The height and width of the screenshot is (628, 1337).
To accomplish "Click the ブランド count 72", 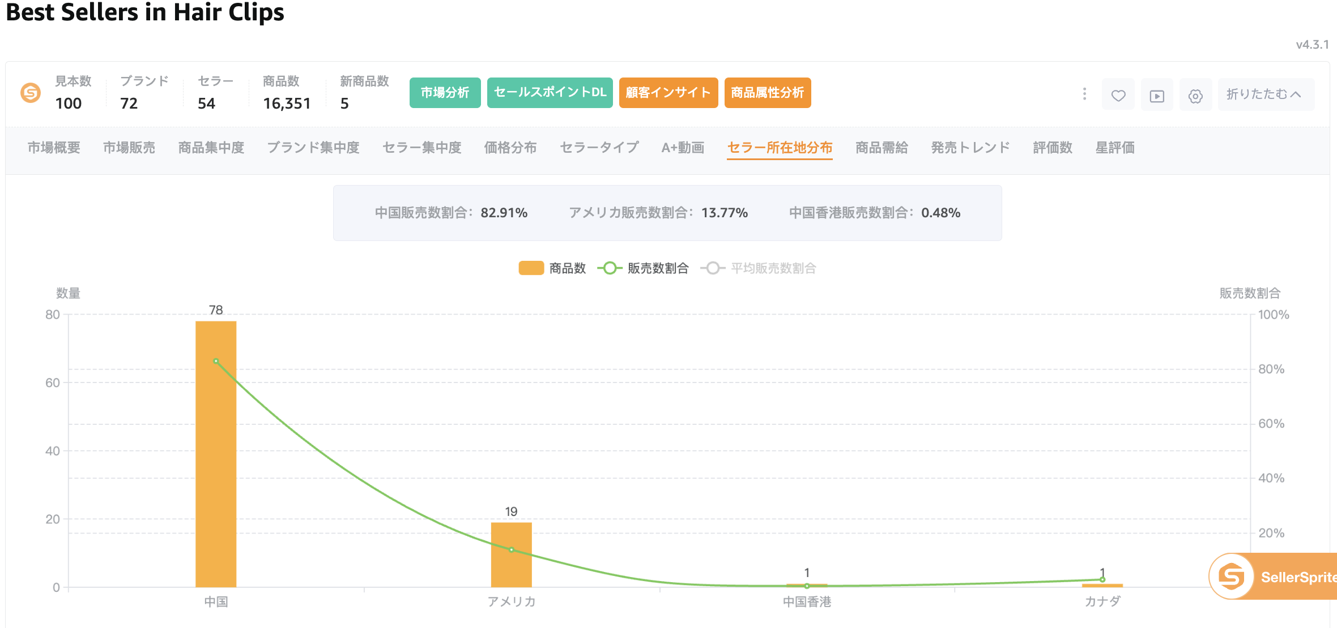I will [129, 104].
